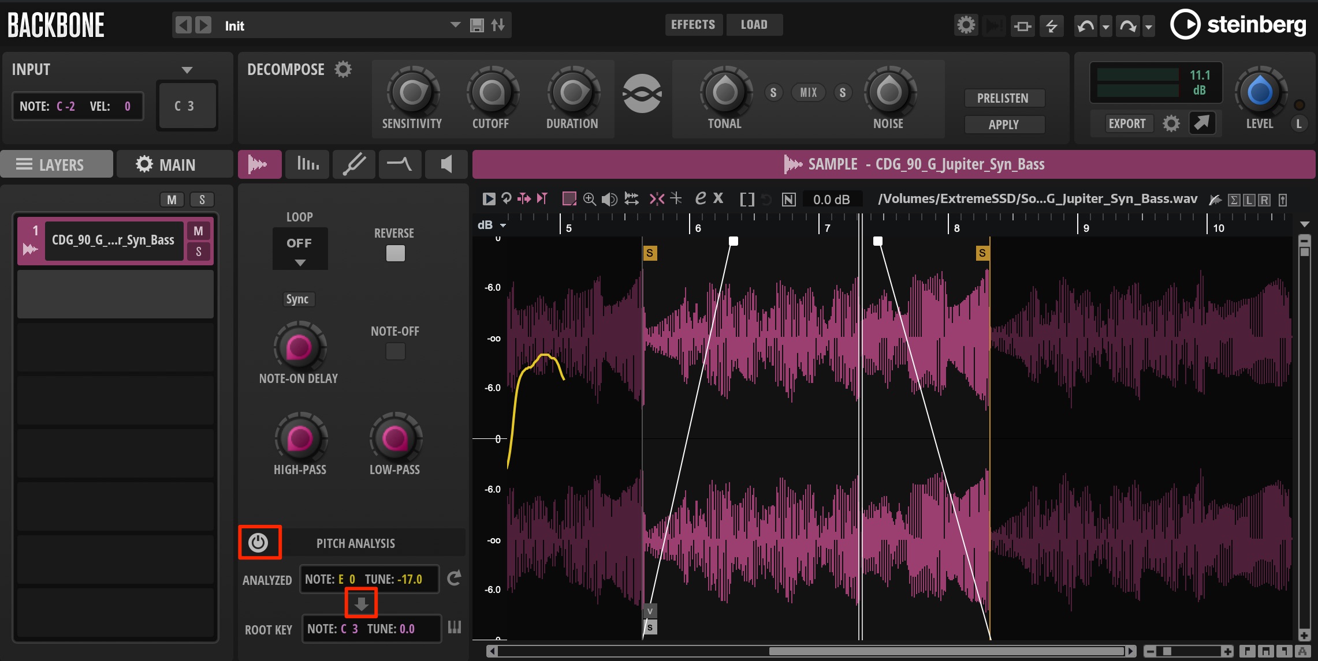Click the APPLY button
This screenshot has height=661, width=1318.
[1004, 124]
